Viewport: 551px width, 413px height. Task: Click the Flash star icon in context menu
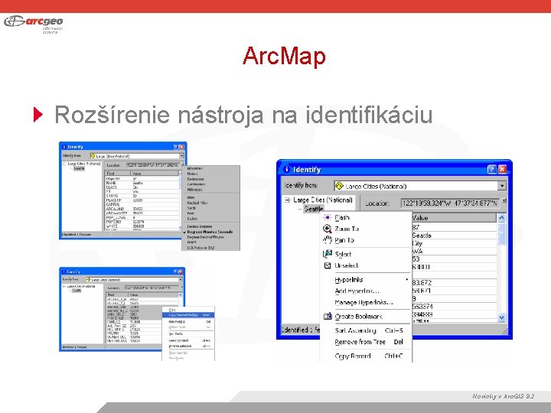(x=328, y=217)
